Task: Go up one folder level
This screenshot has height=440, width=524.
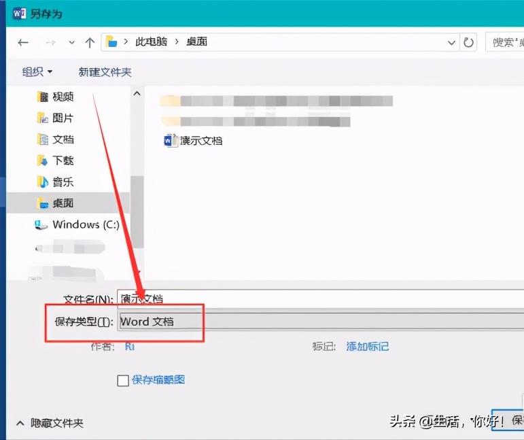Action: coord(90,42)
